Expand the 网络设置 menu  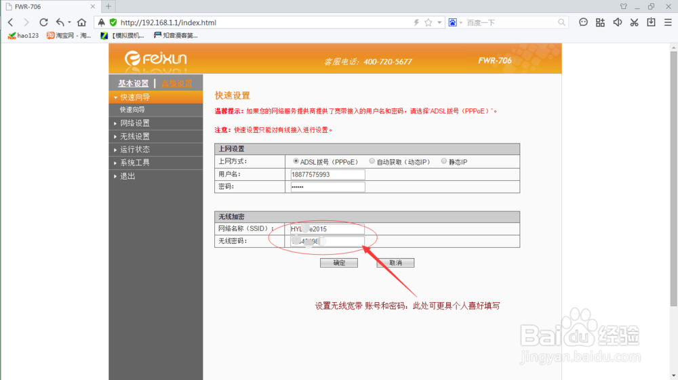click(x=156, y=123)
